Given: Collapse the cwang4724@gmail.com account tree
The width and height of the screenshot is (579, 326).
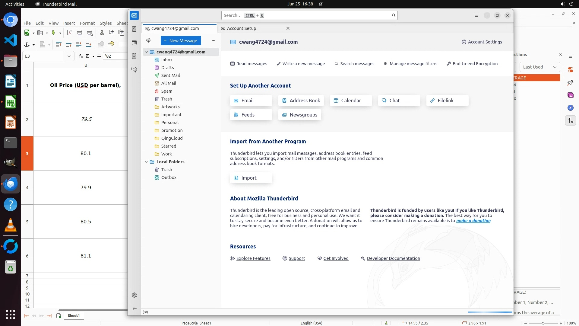Looking at the screenshot, I should (x=146, y=52).
